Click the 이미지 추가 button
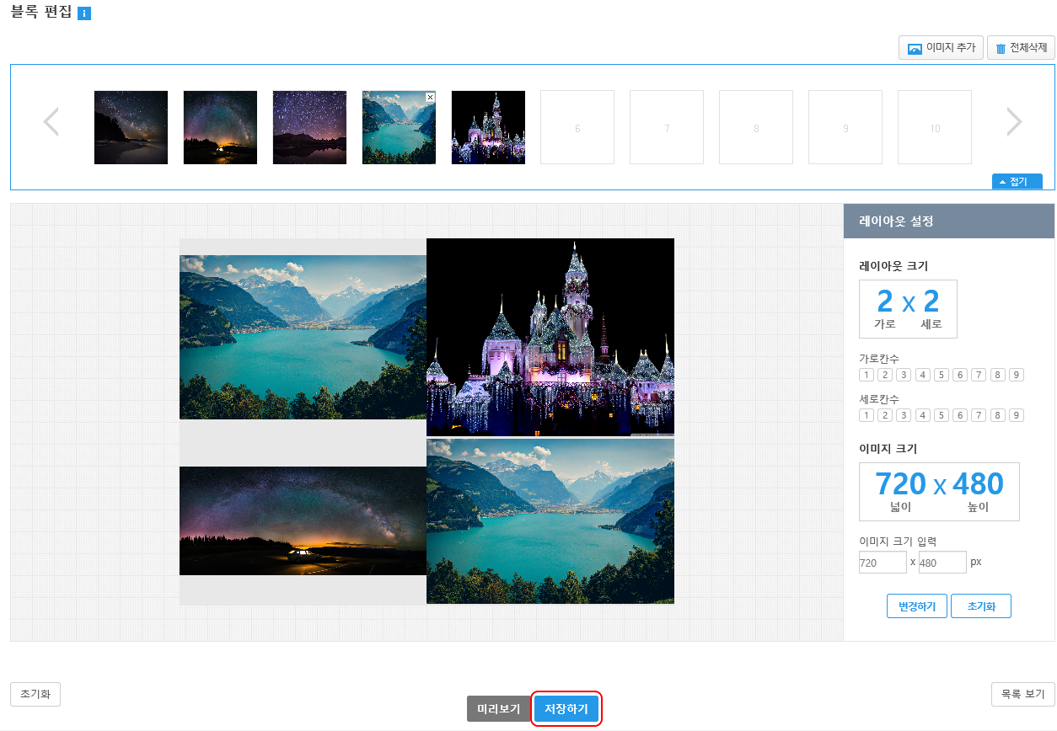1057x731 pixels. [x=942, y=48]
